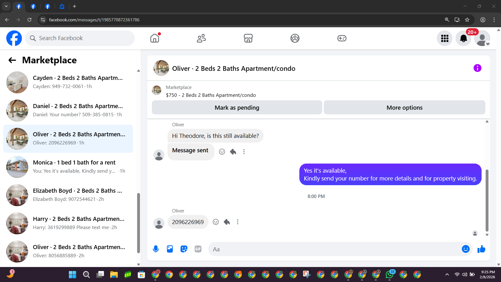Focus Search Facebook field
The height and width of the screenshot is (282, 501).
[x=80, y=38]
